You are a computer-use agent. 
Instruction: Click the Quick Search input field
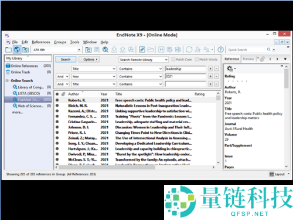click(x=247, y=50)
